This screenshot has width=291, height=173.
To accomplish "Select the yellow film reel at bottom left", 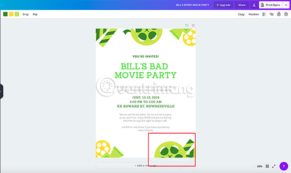I will (x=103, y=149).
